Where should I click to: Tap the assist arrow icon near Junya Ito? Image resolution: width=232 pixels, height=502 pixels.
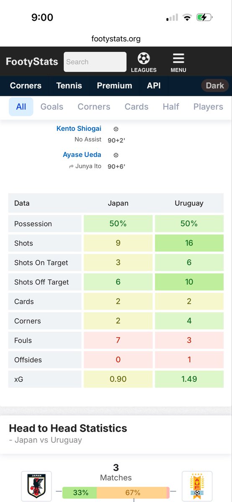pos(72,166)
